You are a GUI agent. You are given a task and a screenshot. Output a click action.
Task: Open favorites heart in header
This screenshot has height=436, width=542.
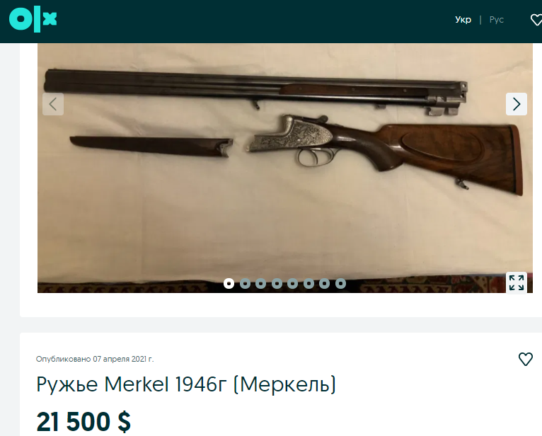click(x=536, y=20)
